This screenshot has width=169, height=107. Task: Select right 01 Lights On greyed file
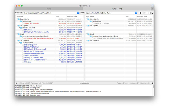(109, 38)
